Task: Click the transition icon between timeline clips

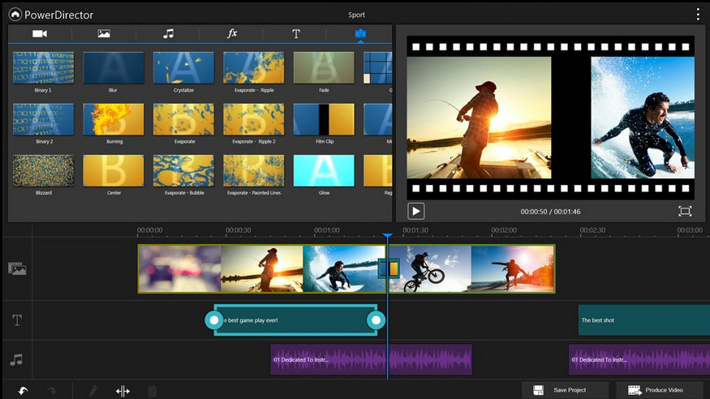Action: pyautogui.click(x=389, y=268)
